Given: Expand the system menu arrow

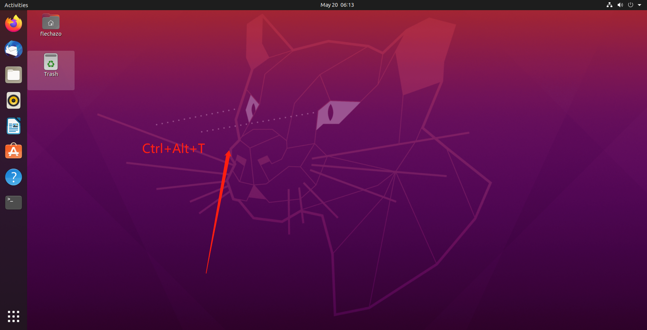Looking at the screenshot, I should tap(639, 5).
